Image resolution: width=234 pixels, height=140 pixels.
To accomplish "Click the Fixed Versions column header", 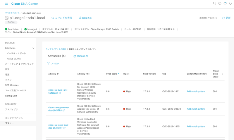I will 149,74.
